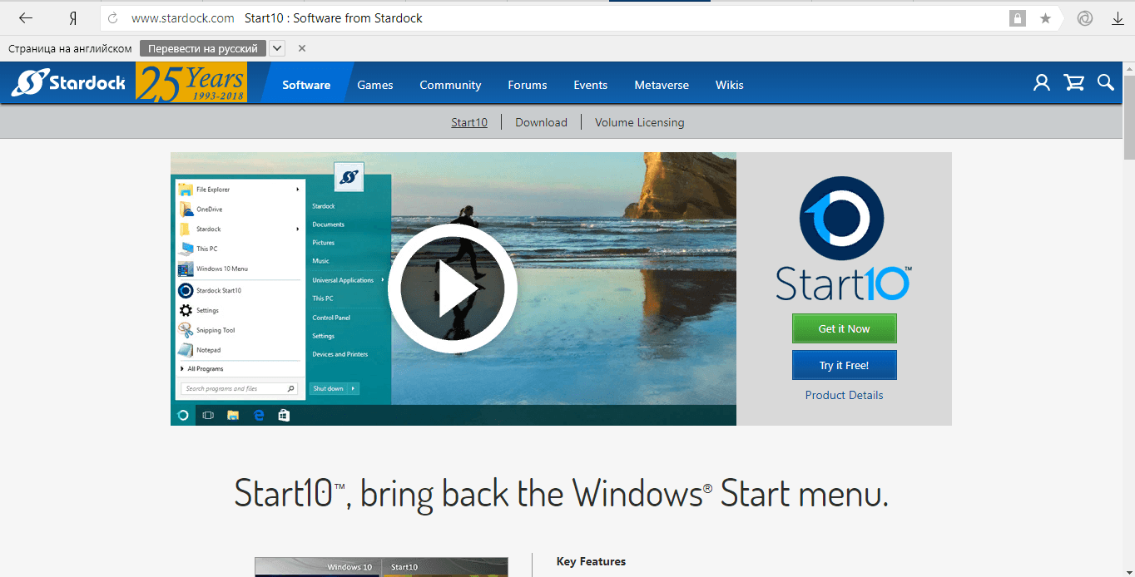Click the Stardock logo in the header
1135x577 pixels.
point(68,82)
